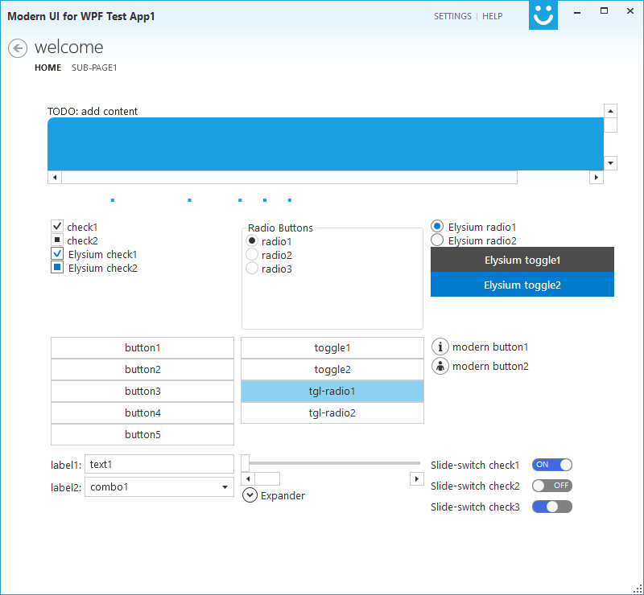Click the slider thumb handle
644x595 pixels.
click(246, 463)
